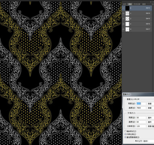Toggle visibility eye of channel 3

click(x=123, y=24)
